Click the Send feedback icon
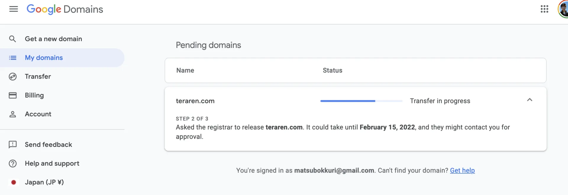This screenshot has height=195, width=568. (x=13, y=145)
